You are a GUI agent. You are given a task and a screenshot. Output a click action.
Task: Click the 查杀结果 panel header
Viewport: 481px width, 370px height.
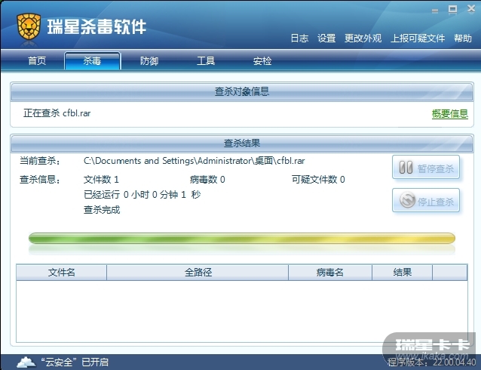click(x=242, y=143)
